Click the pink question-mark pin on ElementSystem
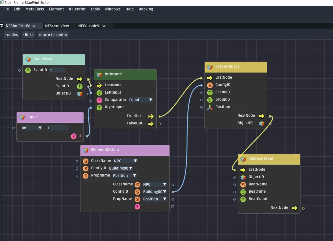333x241 pixels. coord(137,207)
